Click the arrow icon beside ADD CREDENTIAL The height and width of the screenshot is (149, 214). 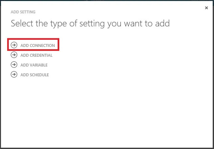click(14, 55)
